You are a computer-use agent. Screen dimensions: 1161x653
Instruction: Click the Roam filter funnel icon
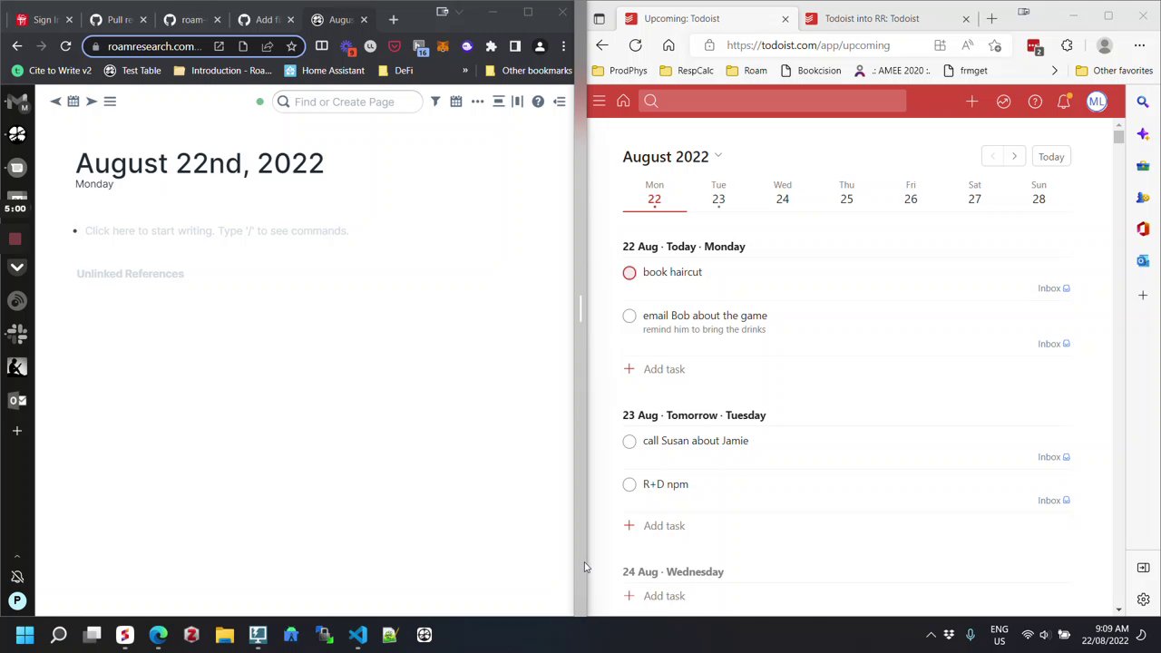tap(435, 102)
